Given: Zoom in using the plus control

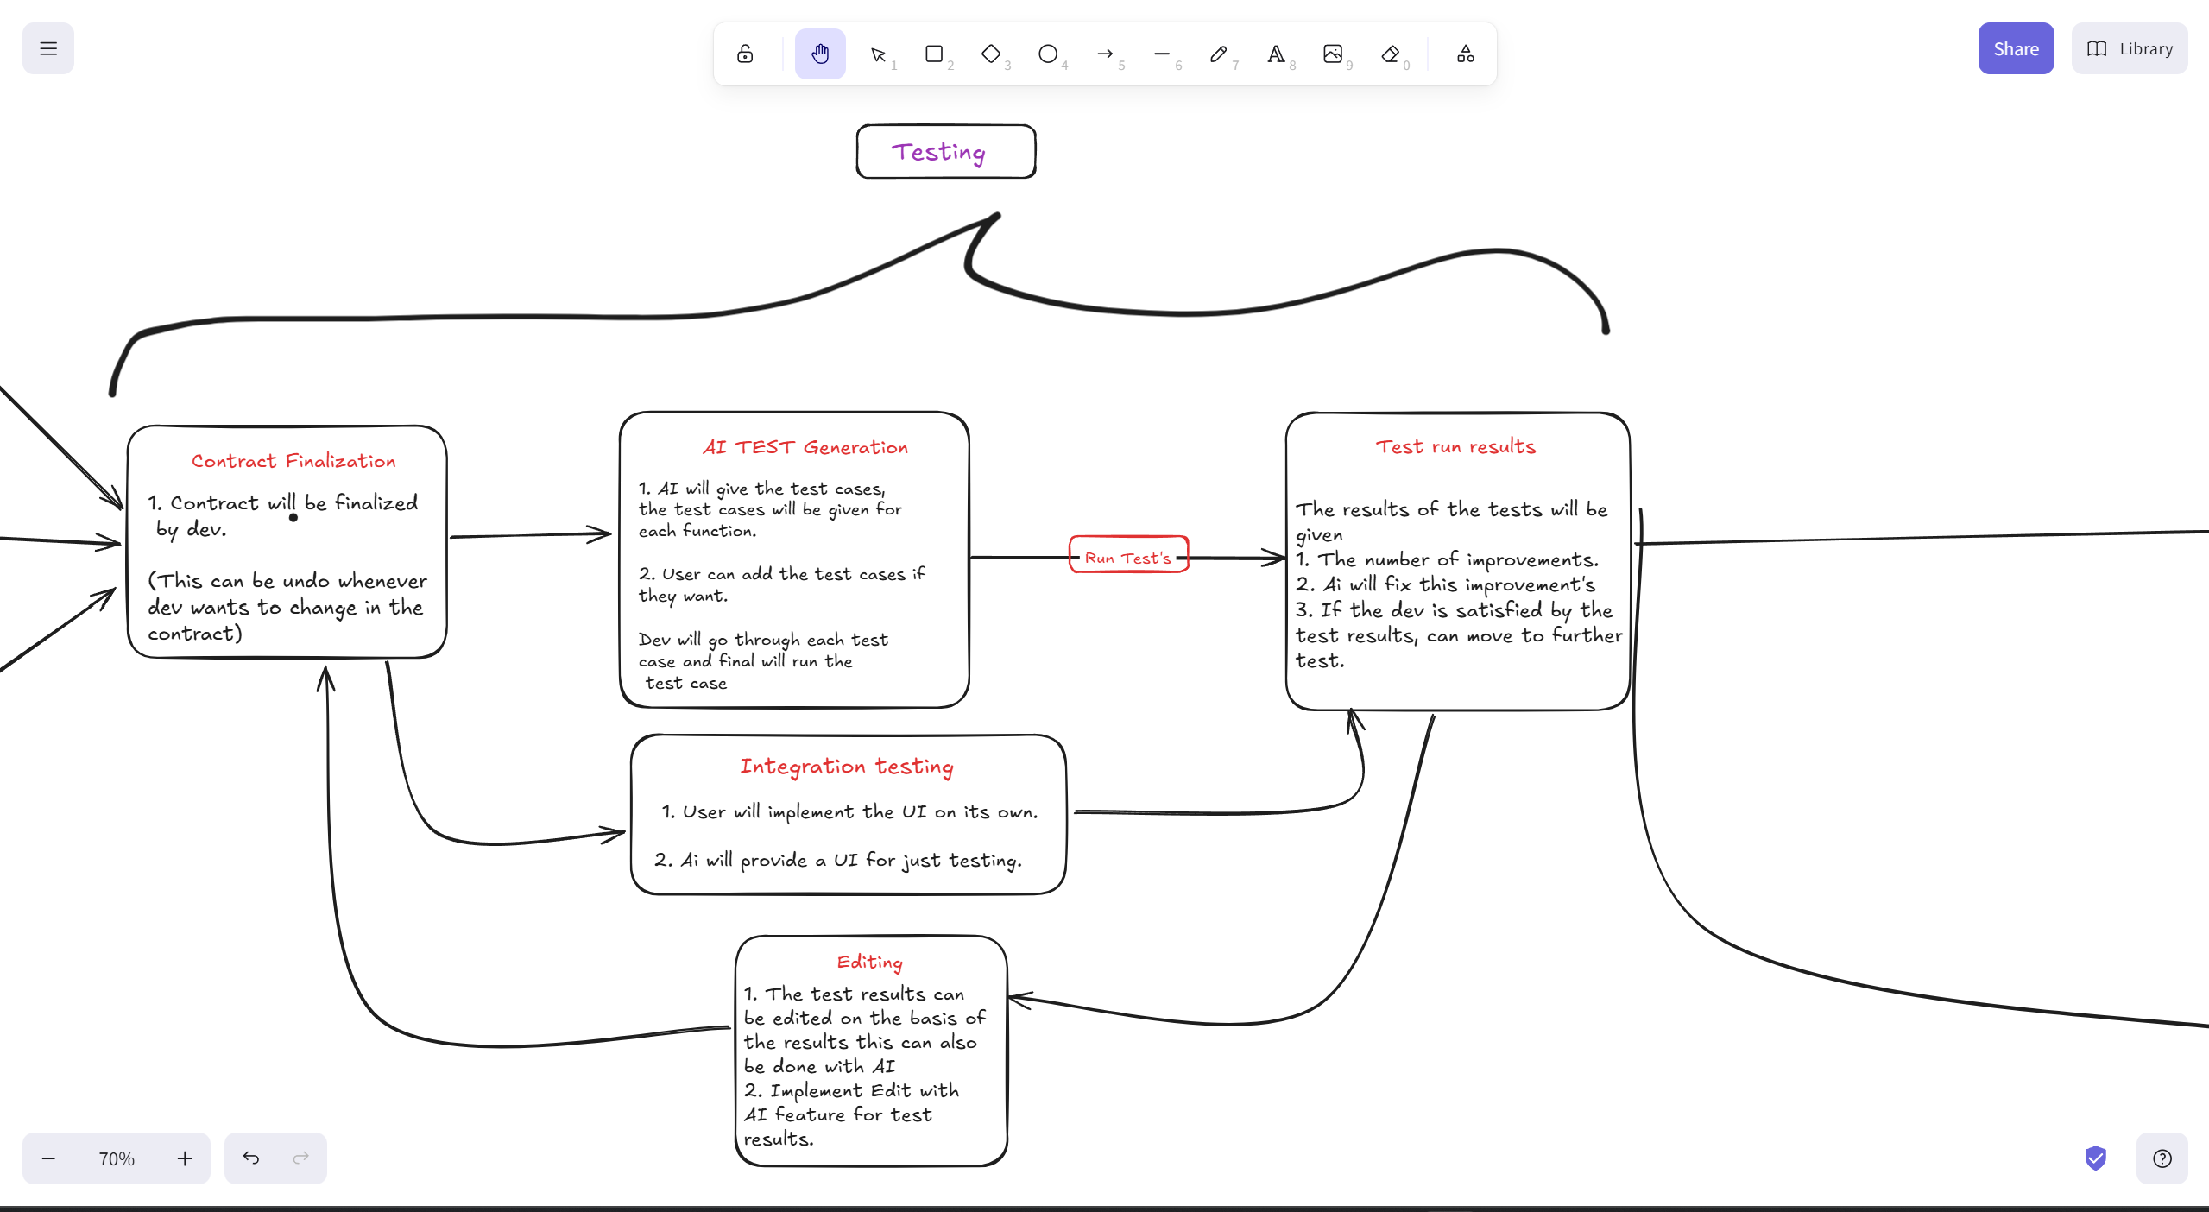Looking at the screenshot, I should [184, 1158].
